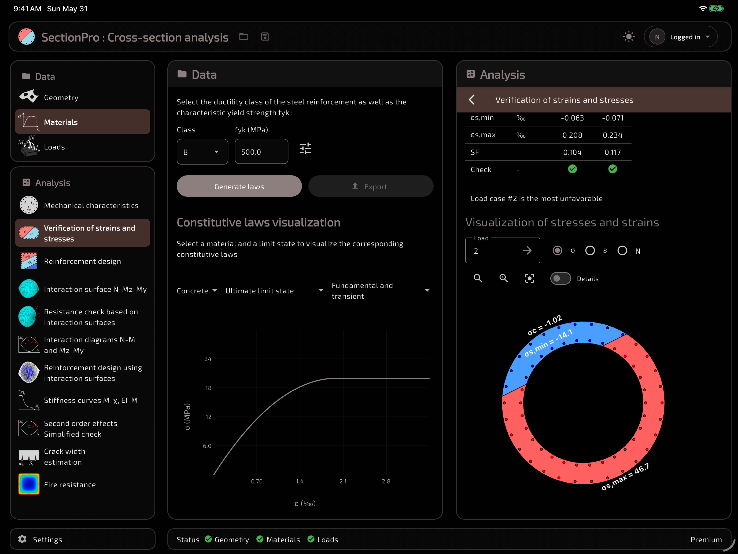The width and height of the screenshot is (738, 554).
Task: Open the Concrete material dropdown
Action: 197,290
